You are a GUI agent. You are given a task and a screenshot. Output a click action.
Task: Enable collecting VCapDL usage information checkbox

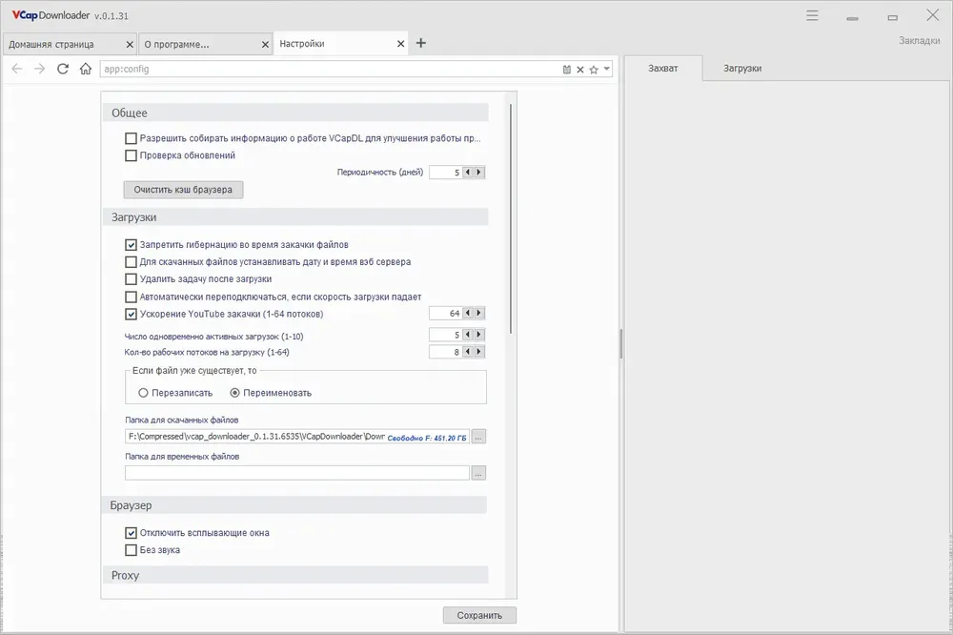click(131, 138)
